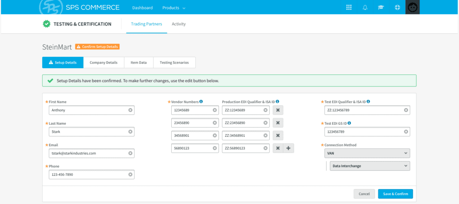Click the SPS Commerce logo
Image resolution: width=459 pixels, height=204 pixels.
[x=80, y=8]
